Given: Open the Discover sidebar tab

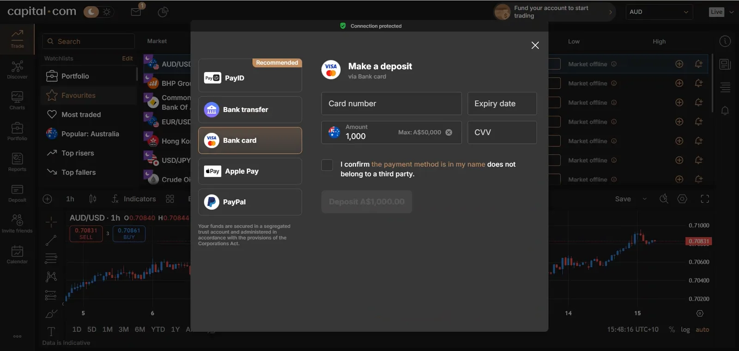Looking at the screenshot, I should click(x=17, y=70).
